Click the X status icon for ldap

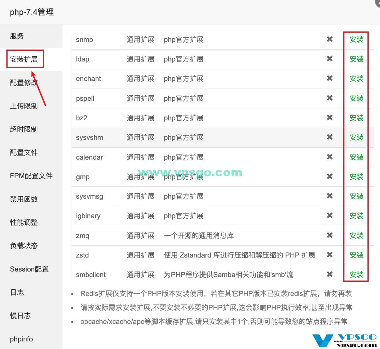point(330,59)
